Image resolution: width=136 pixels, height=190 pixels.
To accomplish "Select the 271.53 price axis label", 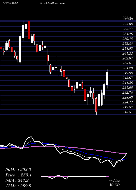I will [127, 49].
